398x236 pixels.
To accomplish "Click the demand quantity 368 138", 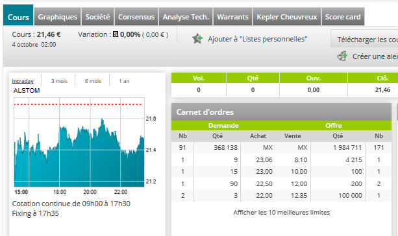I will click(225, 148).
